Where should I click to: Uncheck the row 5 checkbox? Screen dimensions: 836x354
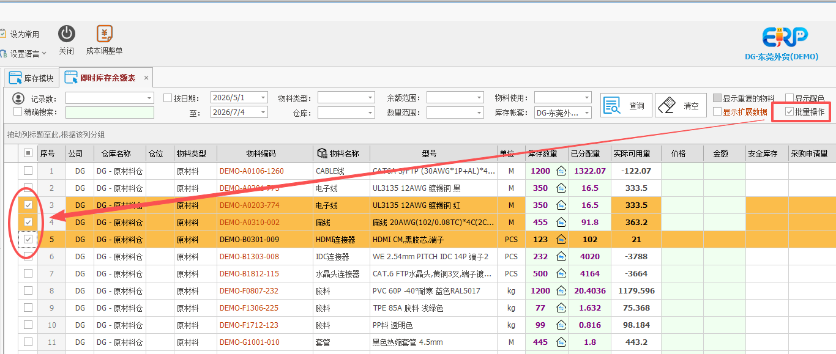click(28, 240)
